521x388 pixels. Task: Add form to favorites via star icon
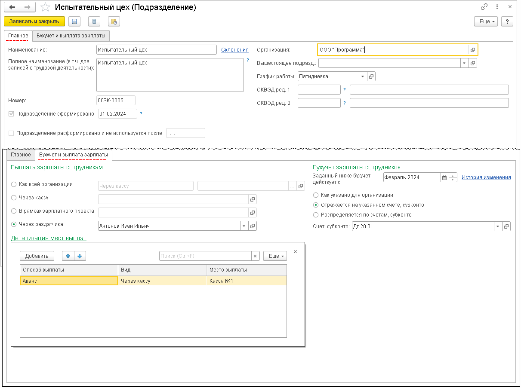coord(45,7)
